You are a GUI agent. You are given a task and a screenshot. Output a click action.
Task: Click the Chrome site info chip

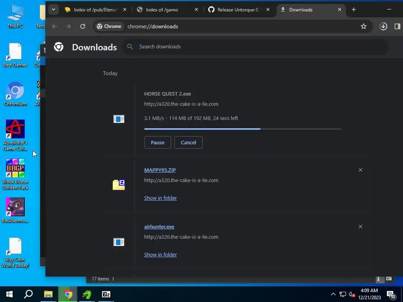109,26
